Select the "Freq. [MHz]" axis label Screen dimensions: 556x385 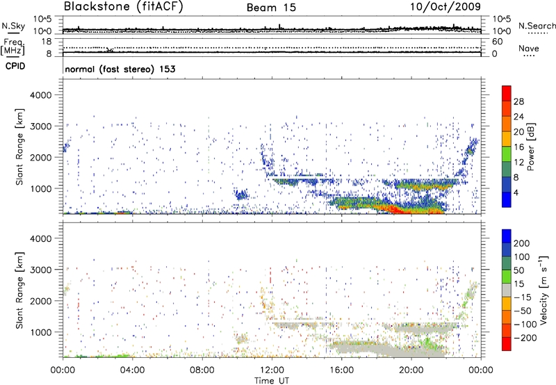13,47
